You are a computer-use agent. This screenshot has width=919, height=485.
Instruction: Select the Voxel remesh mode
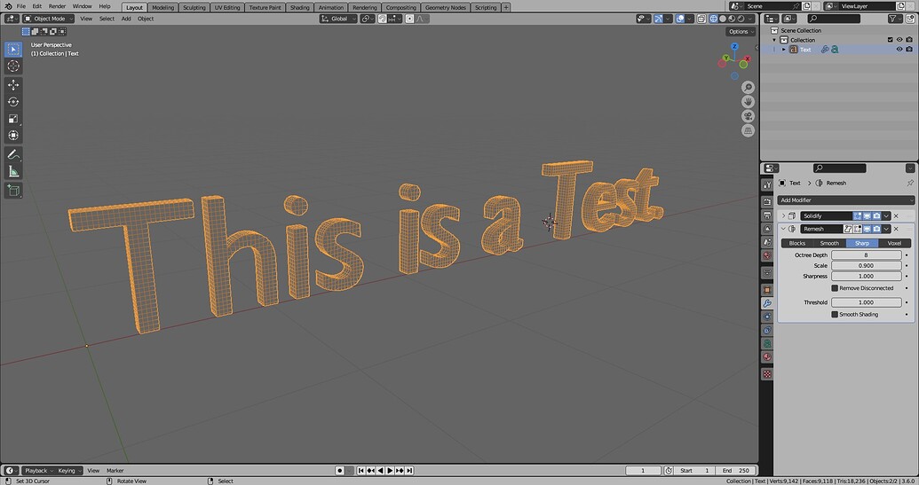point(894,243)
